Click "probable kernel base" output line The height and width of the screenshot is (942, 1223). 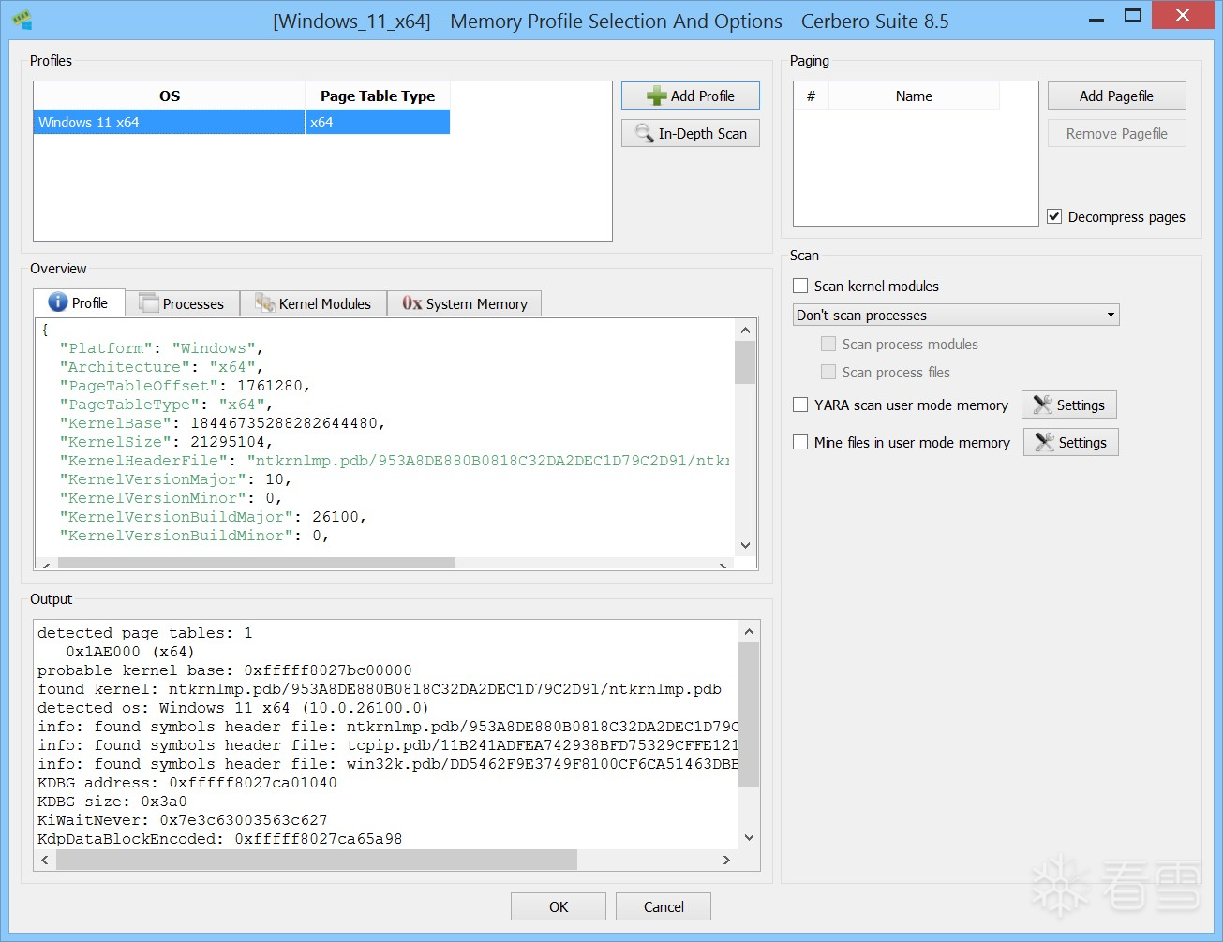225,670
